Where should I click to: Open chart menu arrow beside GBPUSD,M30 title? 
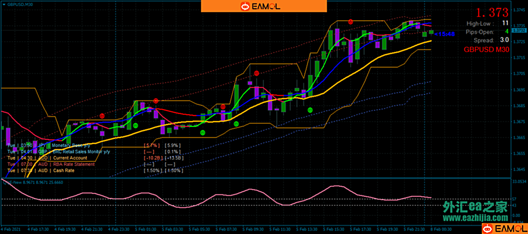click(x=4, y=4)
